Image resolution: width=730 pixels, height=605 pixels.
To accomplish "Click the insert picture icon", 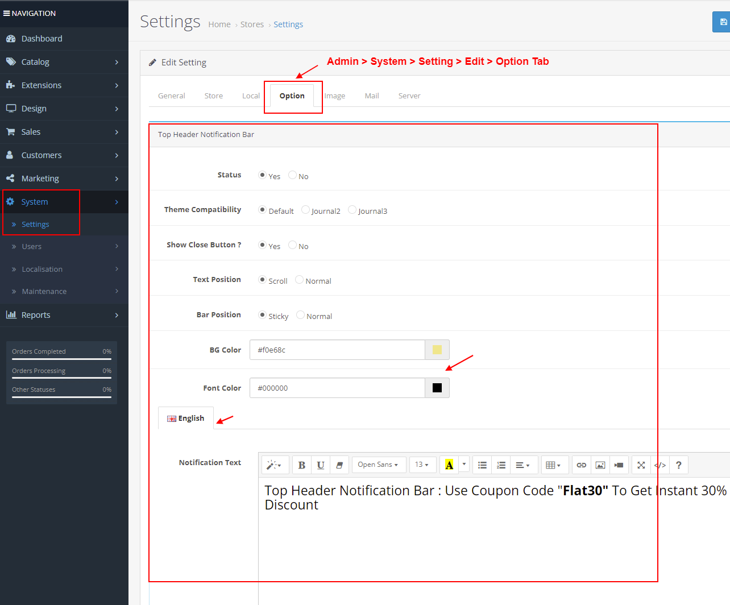I will (600, 465).
